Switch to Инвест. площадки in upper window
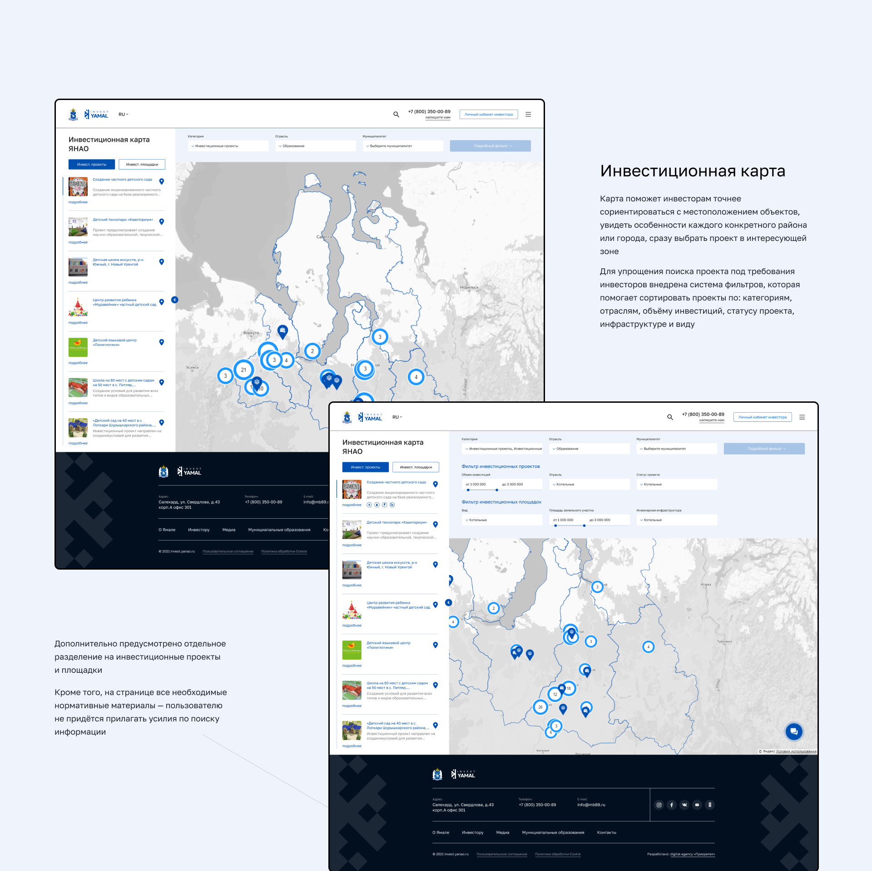 point(142,165)
